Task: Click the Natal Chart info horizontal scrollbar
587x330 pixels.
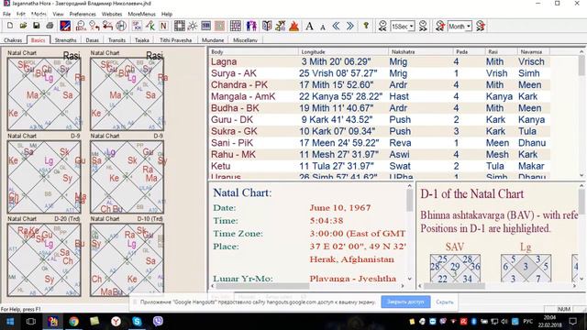Action: (308, 286)
